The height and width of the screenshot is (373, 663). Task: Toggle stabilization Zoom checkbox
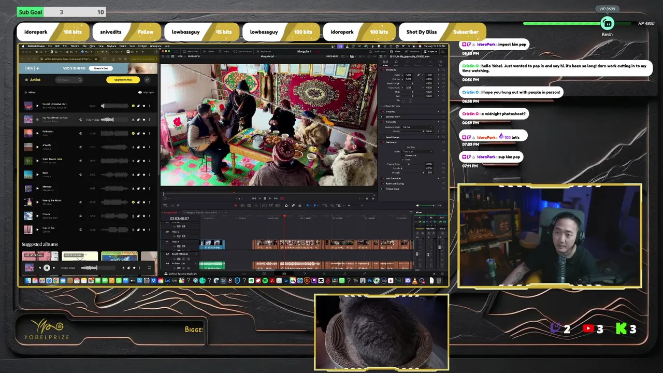click(402, 160)
